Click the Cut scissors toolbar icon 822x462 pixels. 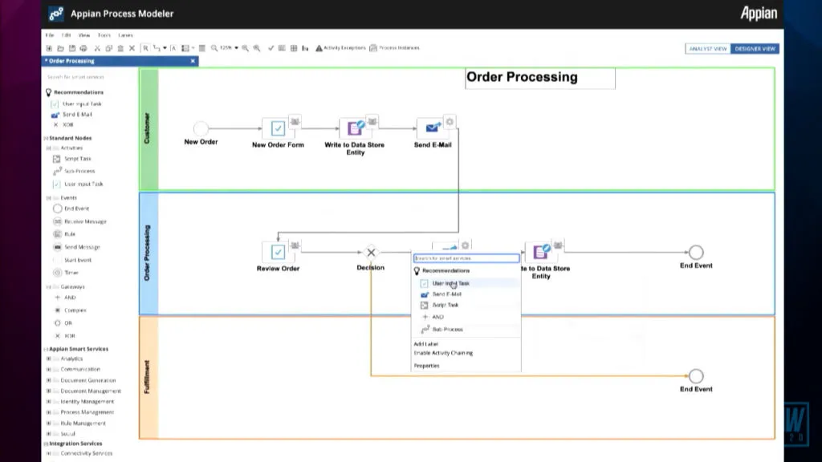(97, 48)
